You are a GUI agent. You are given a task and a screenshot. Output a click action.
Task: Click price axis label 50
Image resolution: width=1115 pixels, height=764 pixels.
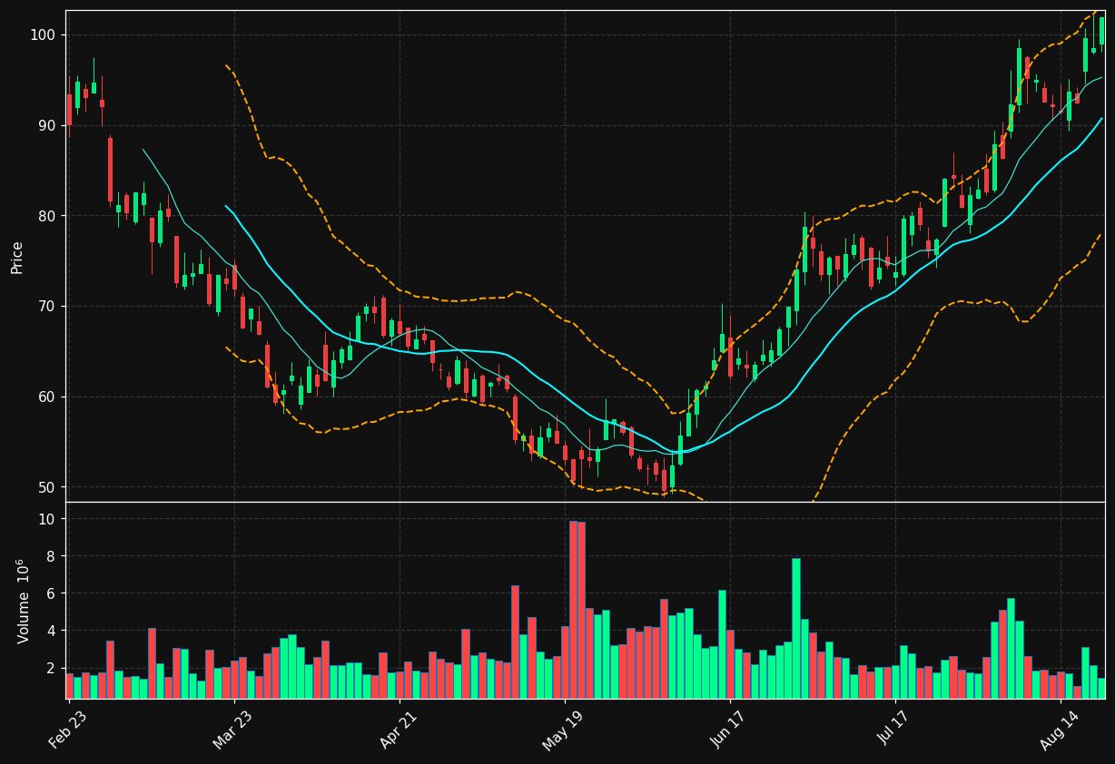tap(47, 487)
